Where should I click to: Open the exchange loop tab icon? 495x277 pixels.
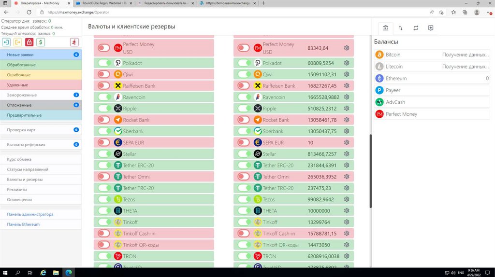tap(416, 28)
